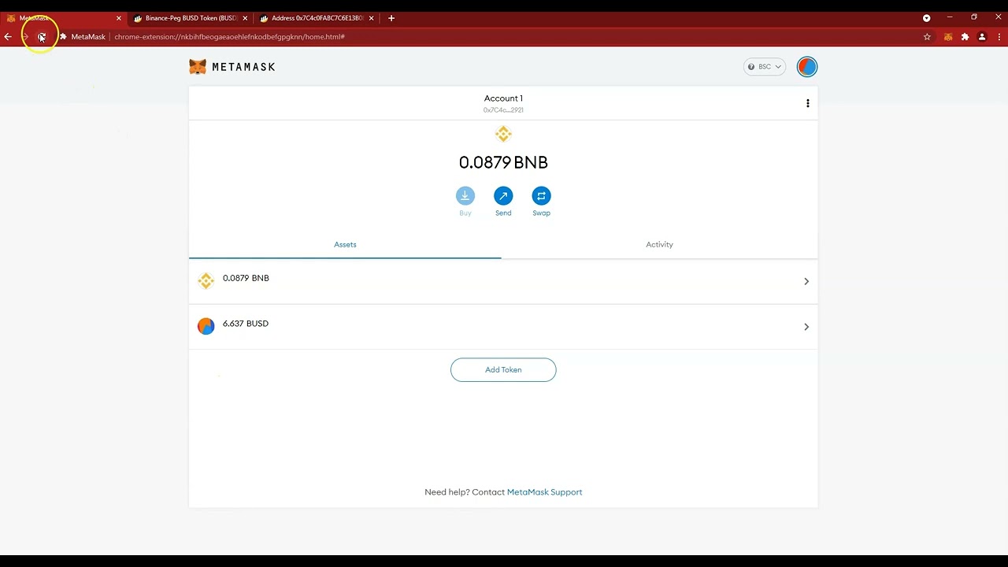Click the browser address bar URL
This screenshot has width=1008, height=567.
click(x=229, y=37)
